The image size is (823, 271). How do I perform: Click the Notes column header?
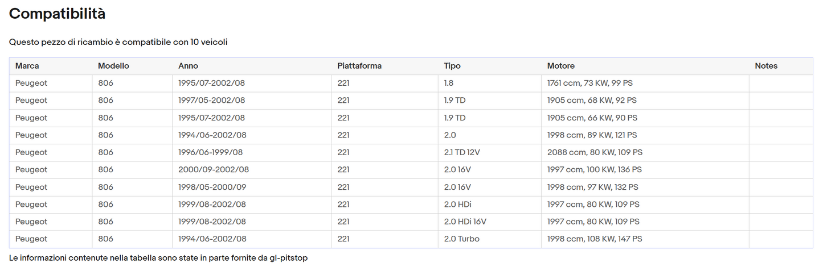click(x=766, y=66)
